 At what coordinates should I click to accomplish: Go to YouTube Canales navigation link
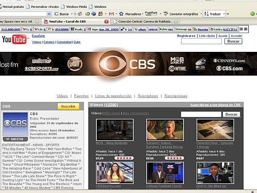pos(49,42)
